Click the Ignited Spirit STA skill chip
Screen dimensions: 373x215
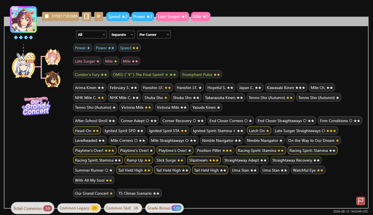point(168,131)
